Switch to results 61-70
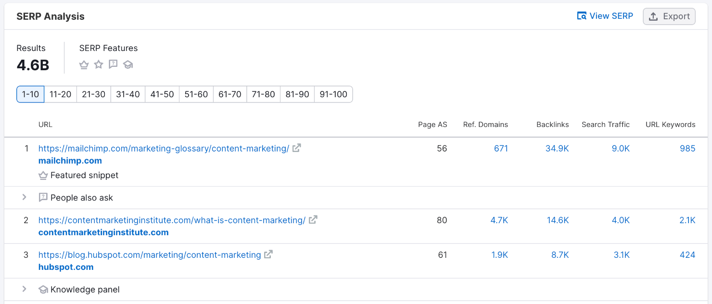 (x=230, y=94)
